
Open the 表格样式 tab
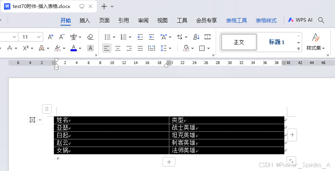click(x=266, y=20)
